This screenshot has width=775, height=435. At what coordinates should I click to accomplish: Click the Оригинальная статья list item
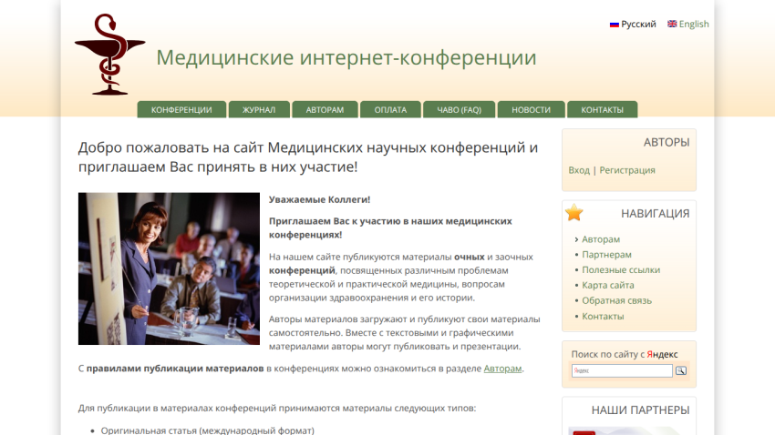click(207, 430)
